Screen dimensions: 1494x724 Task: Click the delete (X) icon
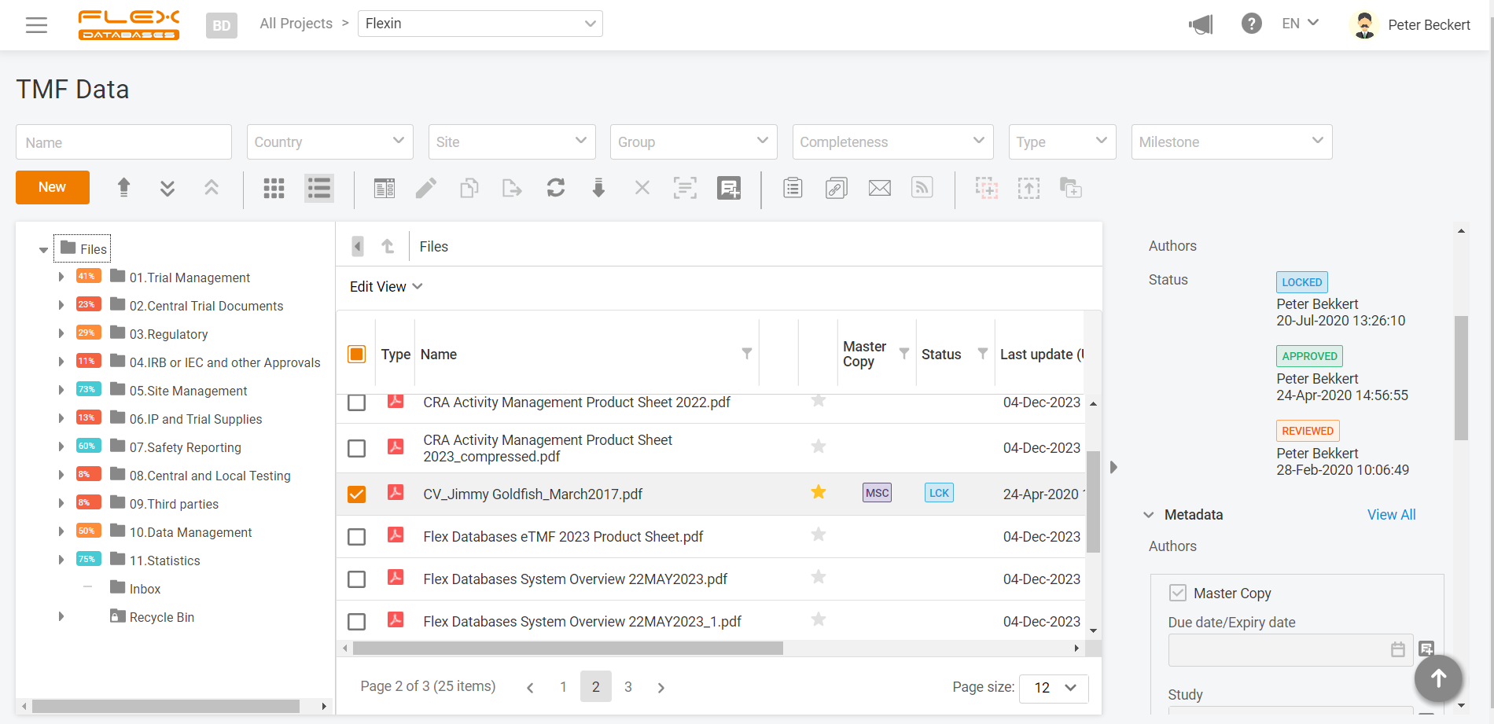coord(642,188)
